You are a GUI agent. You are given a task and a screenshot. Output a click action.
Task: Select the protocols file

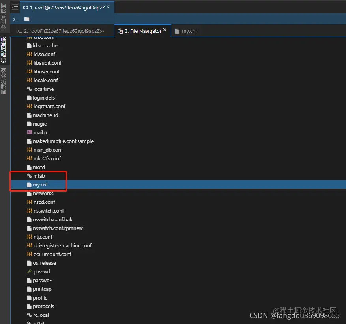point(43,307)
